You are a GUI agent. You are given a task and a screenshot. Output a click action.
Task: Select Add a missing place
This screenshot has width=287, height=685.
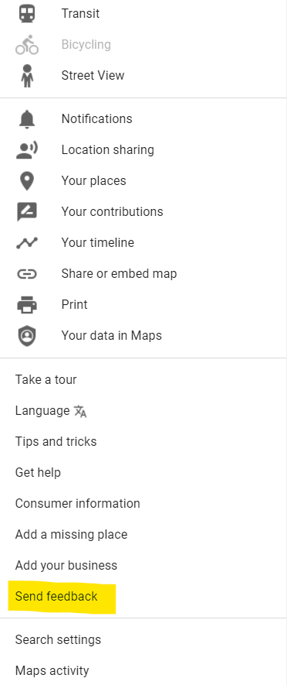143,535
